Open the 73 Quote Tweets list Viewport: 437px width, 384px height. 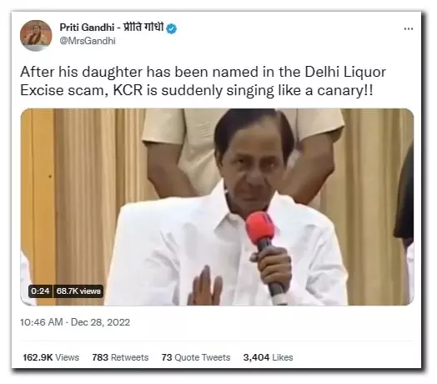(x=196, y=357)
